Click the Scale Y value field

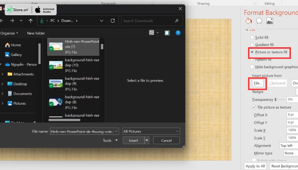[x=292, y=138]
